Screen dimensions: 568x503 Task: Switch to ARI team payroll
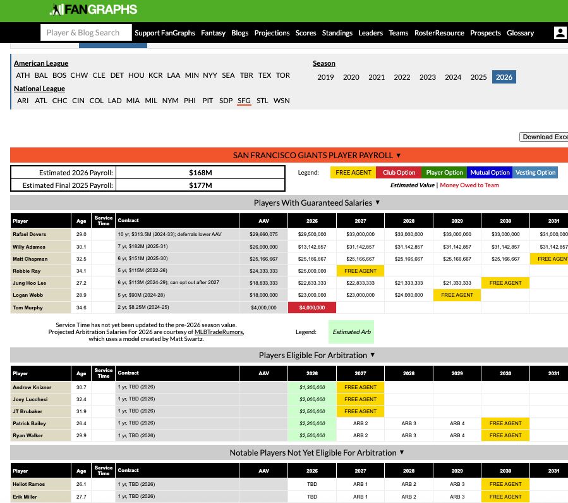(x=23, y=101)
